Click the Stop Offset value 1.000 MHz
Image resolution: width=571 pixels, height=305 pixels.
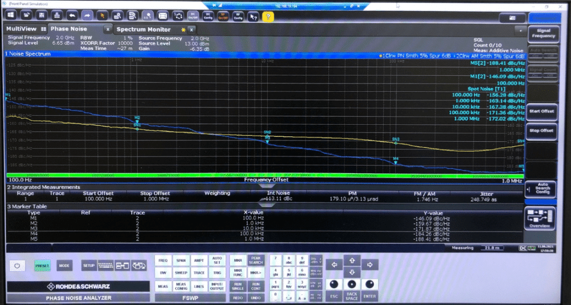tap(154, 199)
